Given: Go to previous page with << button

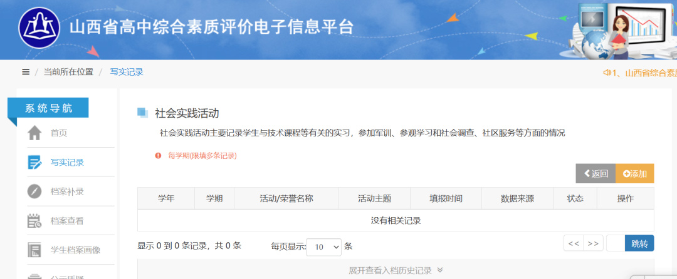Looking at the screenshot, I should point(574,243).
